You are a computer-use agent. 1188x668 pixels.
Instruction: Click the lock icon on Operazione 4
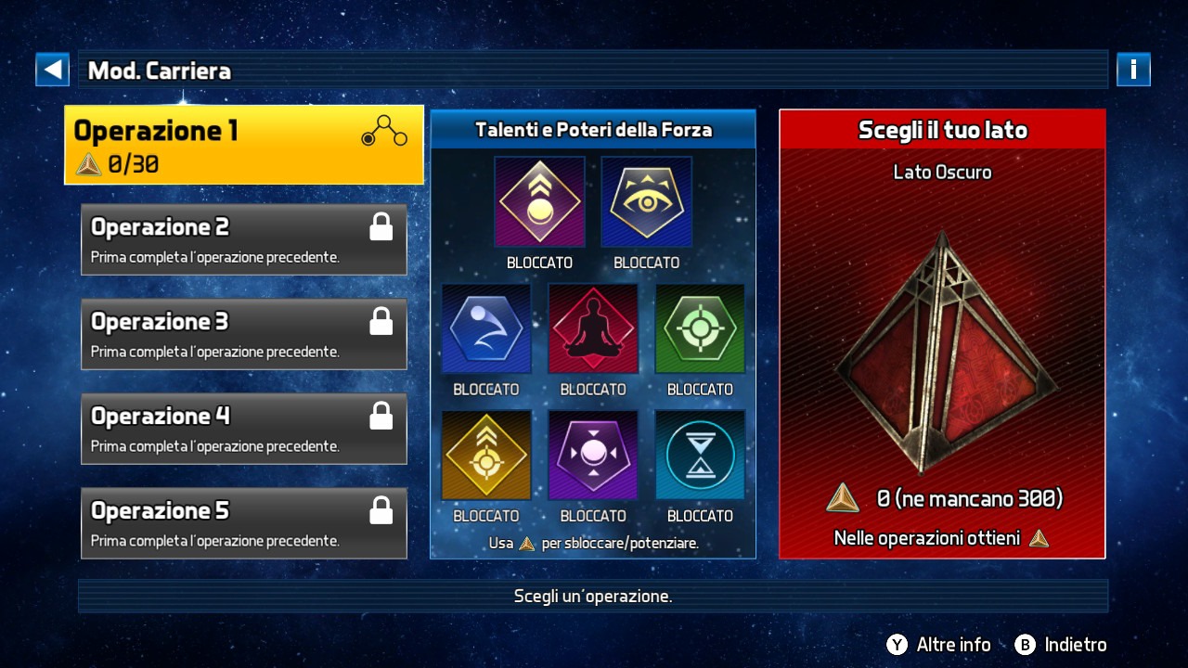point(381,416)
